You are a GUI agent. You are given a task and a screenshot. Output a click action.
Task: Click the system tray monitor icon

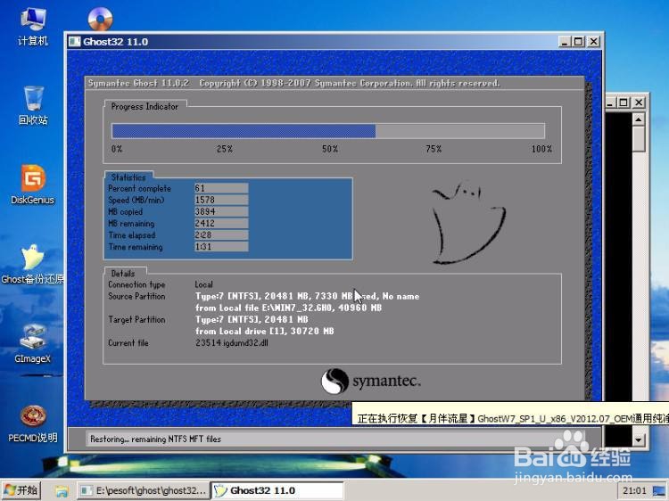tap(659, 491)
